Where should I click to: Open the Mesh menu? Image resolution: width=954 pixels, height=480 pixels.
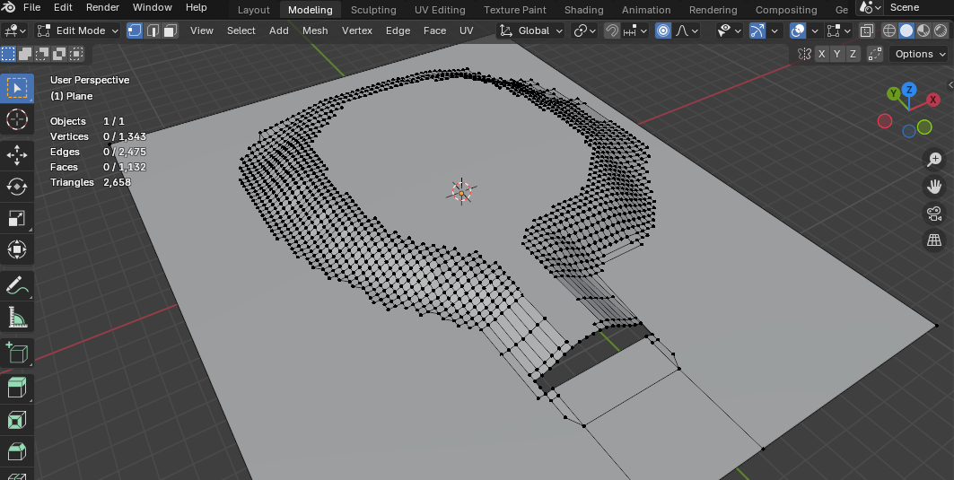click(x=315, y=31)
